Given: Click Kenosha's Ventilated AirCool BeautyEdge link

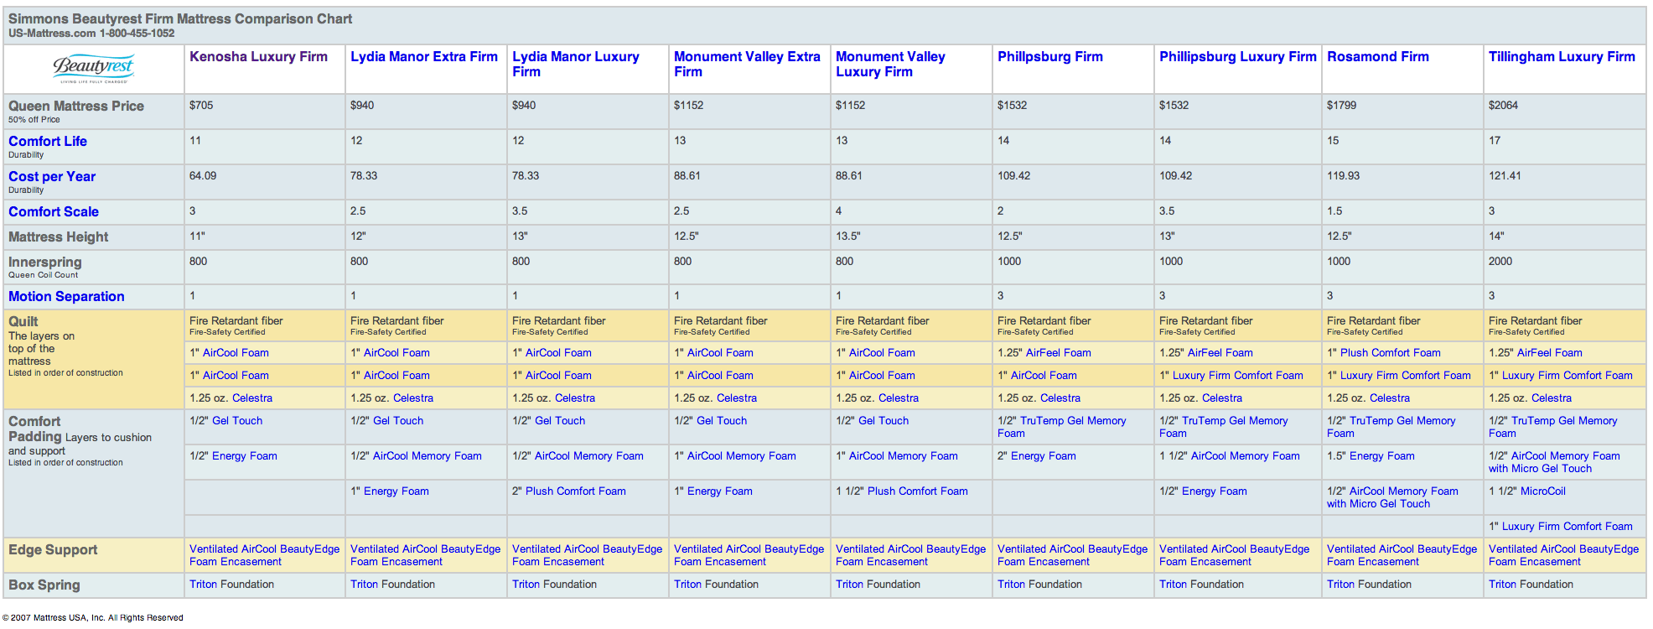Looking at the screenshot, I should point(264,555).
